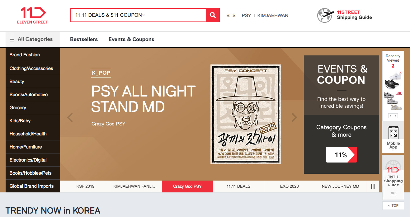Click the BTS trending keyword link
The image size is (410, 217).
[x=231, y=15]
